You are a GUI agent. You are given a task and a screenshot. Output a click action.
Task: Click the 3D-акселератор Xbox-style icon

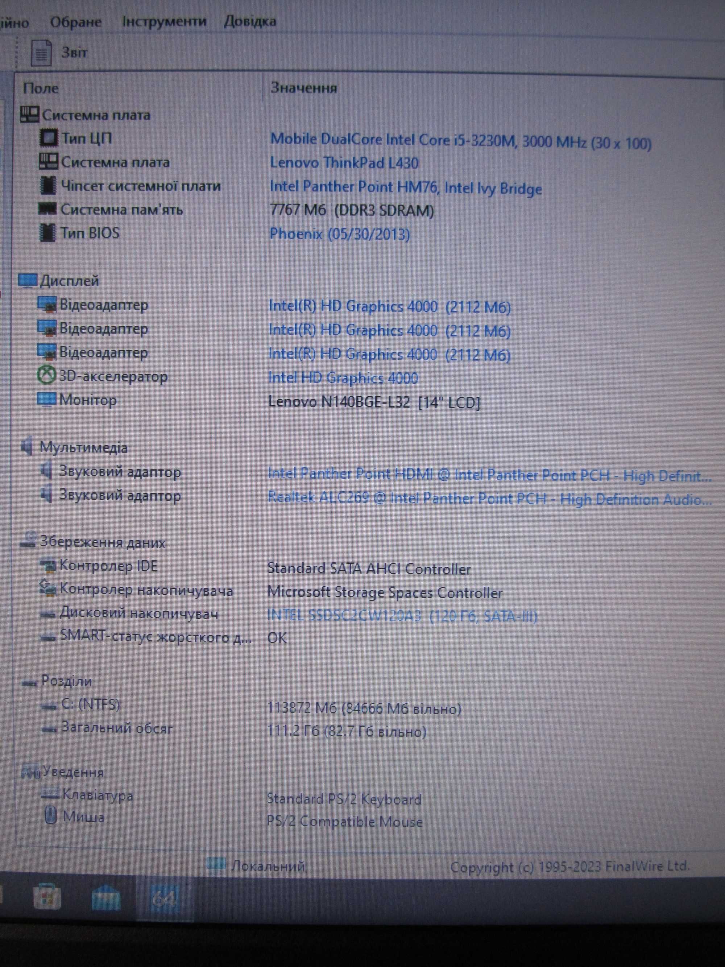click(x=46, y=376)
